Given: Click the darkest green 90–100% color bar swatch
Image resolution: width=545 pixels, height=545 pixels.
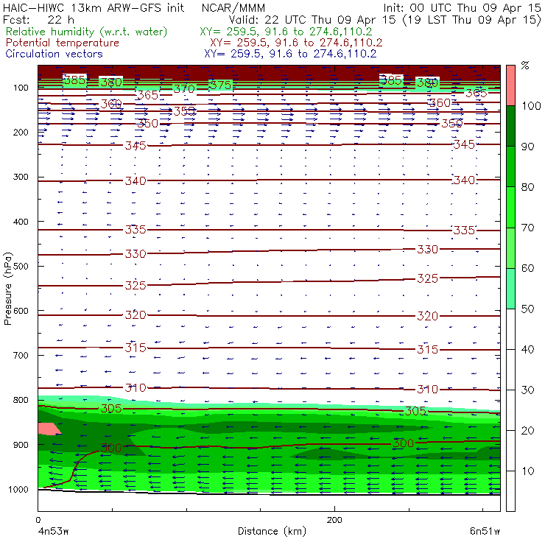Looking at the screenshot, I should (510, 126).
